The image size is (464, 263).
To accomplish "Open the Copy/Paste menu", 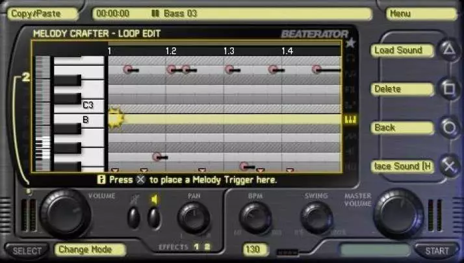I will [43, 14].
